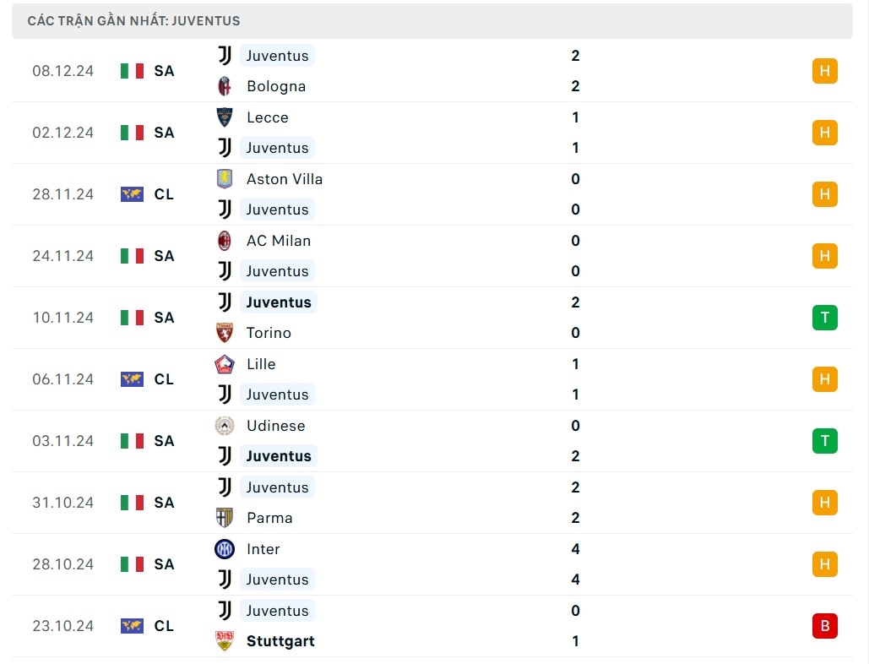
Task: Click the green T badge for Torino match
Action: (824, 318)
